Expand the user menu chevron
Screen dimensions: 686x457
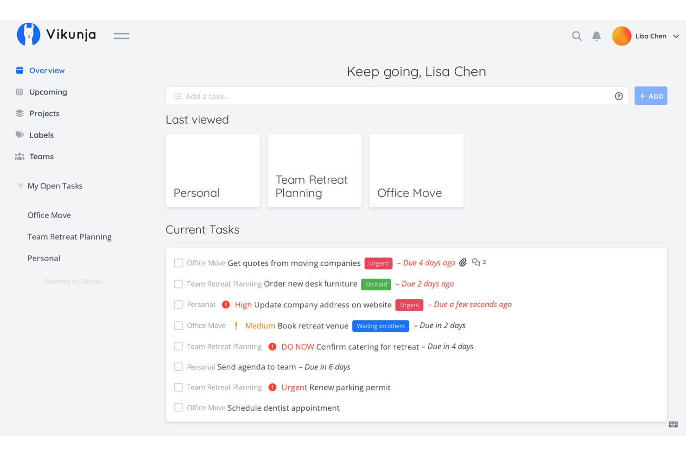(x=676, y=36)
